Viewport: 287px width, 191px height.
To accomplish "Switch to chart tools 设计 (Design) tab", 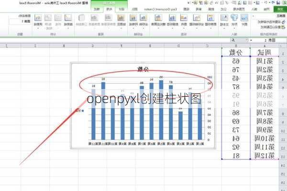I will tap(121, 9).
